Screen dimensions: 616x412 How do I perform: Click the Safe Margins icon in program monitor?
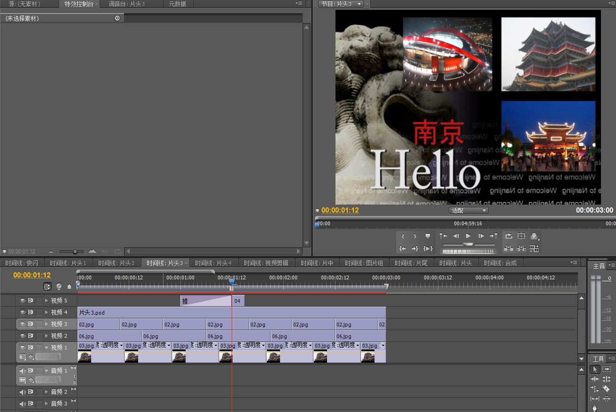[521, 236]
